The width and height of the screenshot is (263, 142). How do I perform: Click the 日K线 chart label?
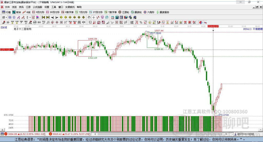[x=4, y=27]
